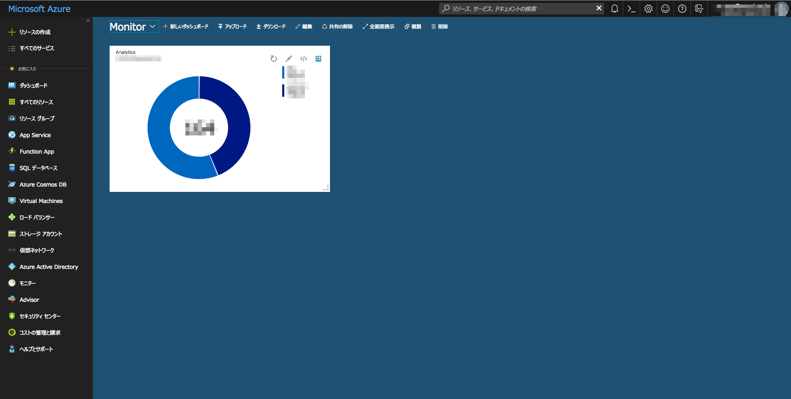Click the feedback smiley icon
The width and height of the screenshot is (791, 399).
point(665,9)
